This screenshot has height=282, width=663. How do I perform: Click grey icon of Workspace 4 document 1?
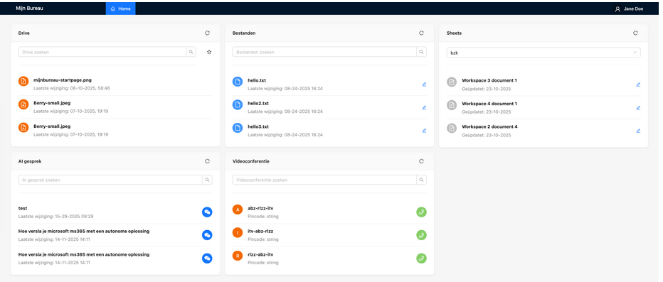click(x=452, y=104)
